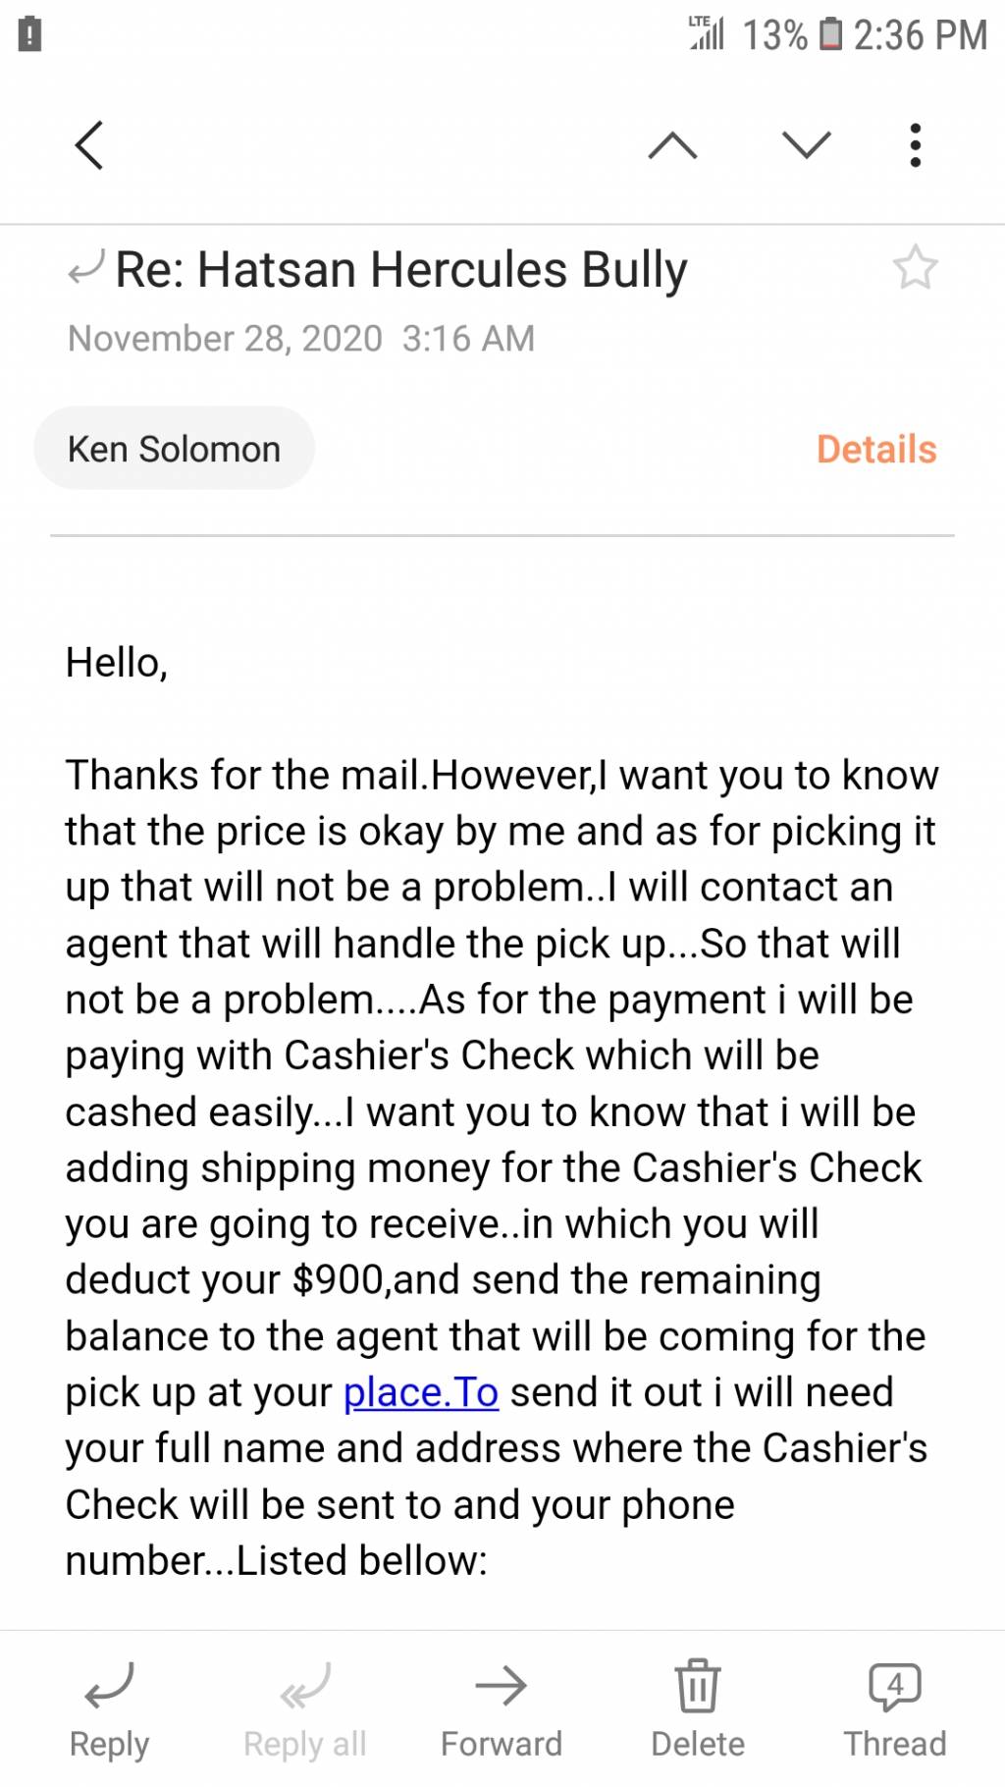Tap the November 28, 2020 timestamp
The image size is (1005, 1787).
(x=301, y=339)
